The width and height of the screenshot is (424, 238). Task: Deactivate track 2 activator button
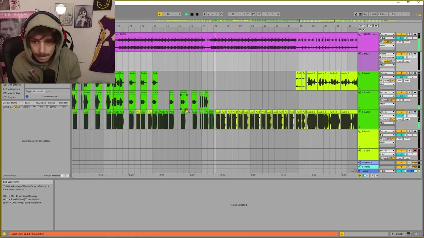coord(401,54)
